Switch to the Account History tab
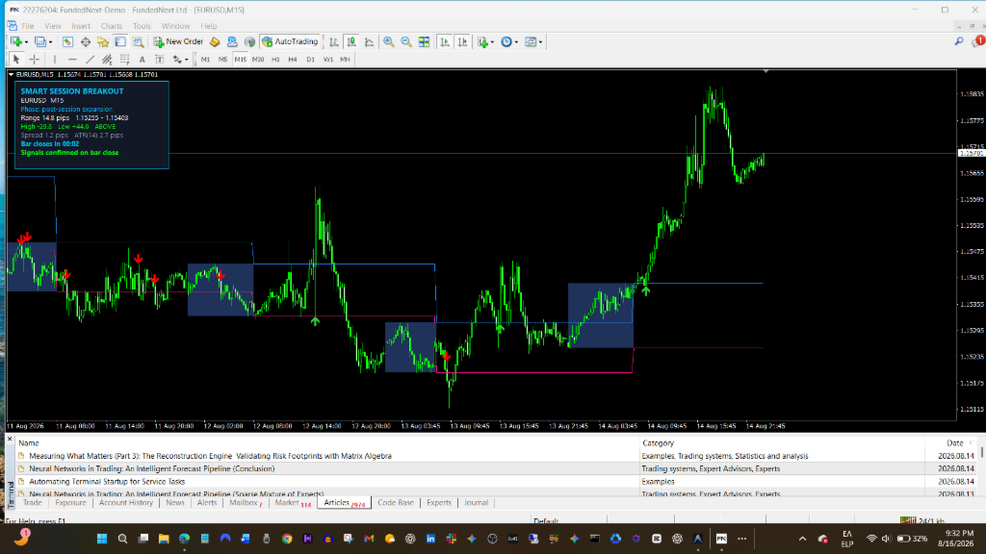Viewport: 986px width, 554px height. coord(126,502)
